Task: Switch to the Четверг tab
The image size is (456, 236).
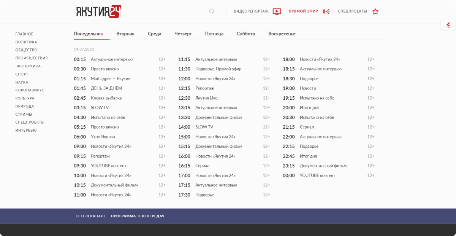Action: point(183,33)
